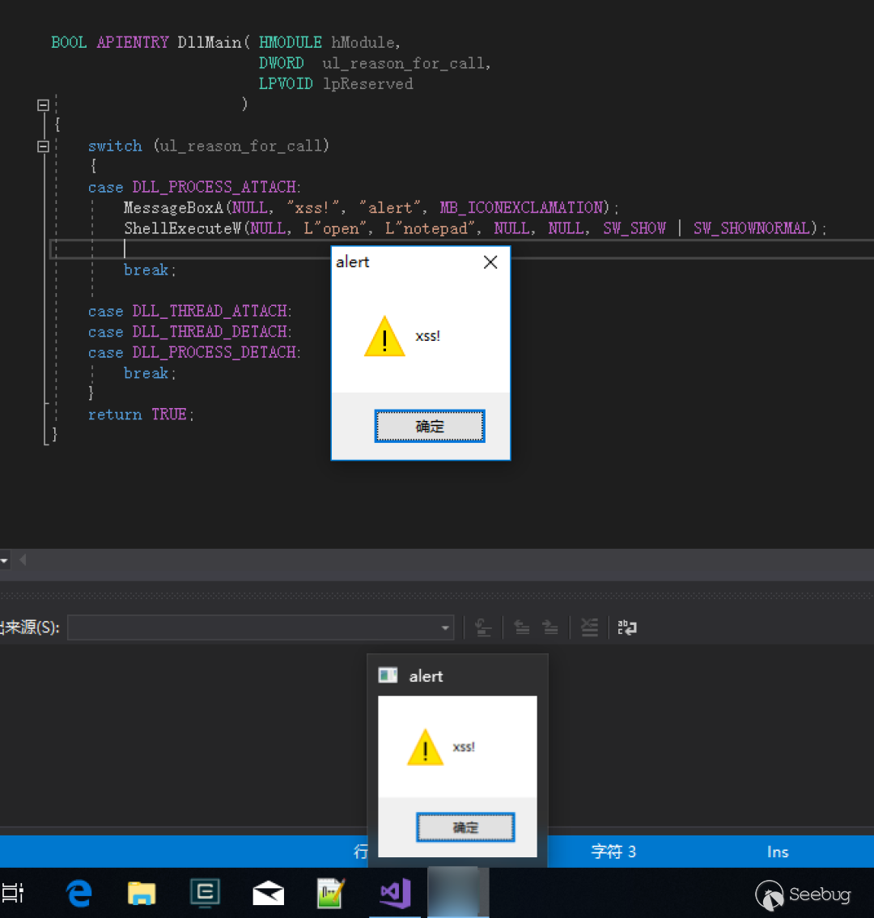Collapse the switch block outline
This screenshot has width=874, height=918.
click(43, 147)
